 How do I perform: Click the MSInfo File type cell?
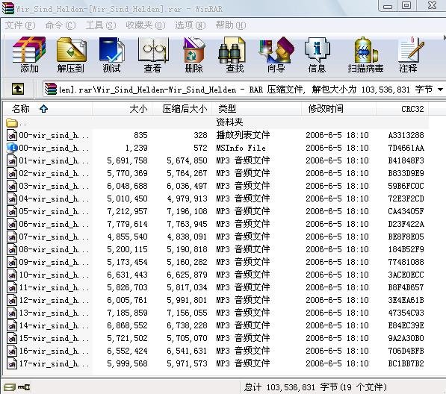pyautogui.click(x=241, y=148)
